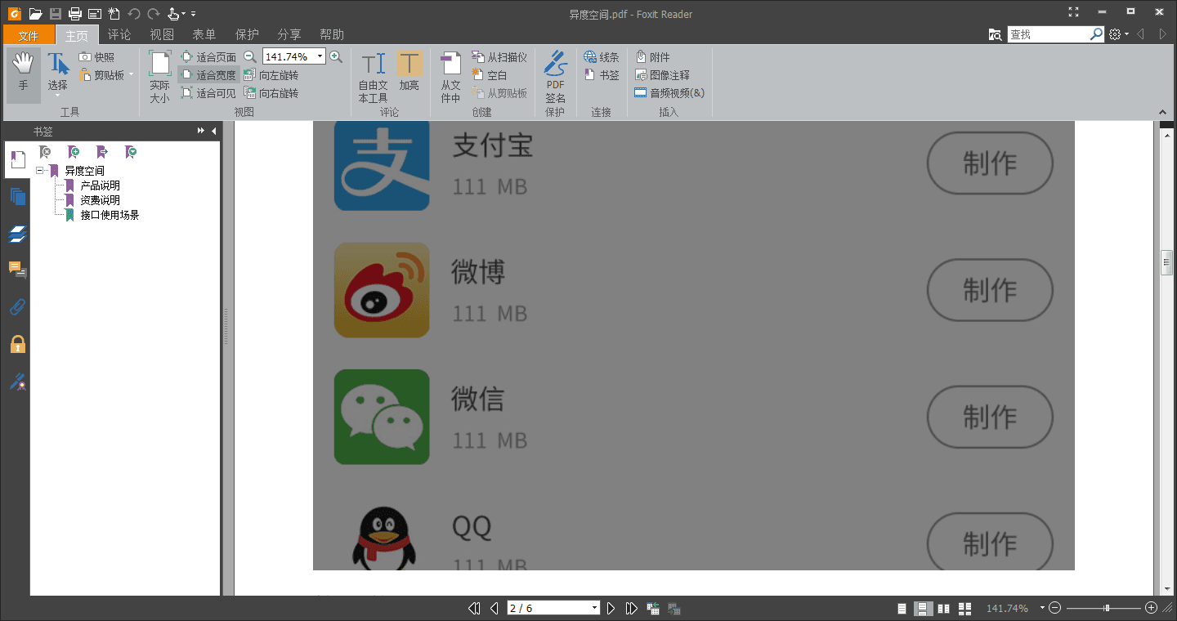Open the 资费说明 bookmark
1177x621 pixels.
pos(100,200)
